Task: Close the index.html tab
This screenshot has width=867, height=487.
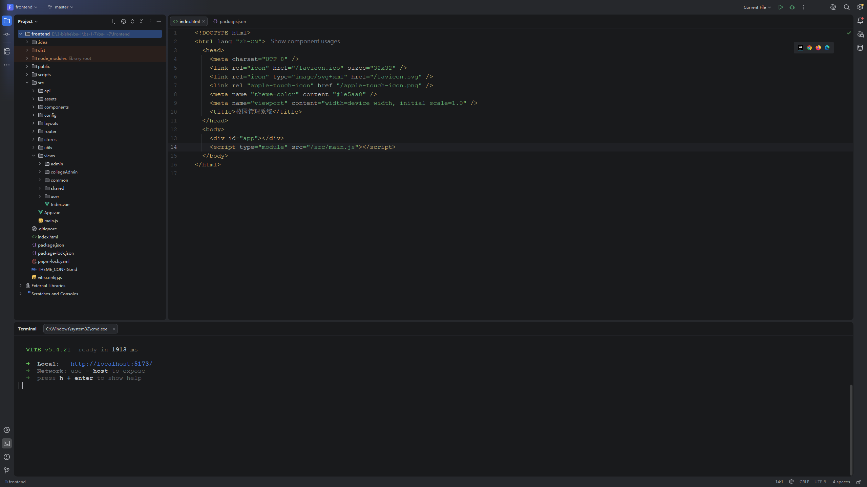Action: point(204,21)
